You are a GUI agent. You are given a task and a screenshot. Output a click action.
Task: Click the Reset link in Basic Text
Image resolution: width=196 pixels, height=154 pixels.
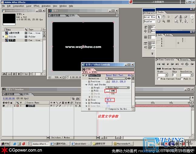[109, 75]
